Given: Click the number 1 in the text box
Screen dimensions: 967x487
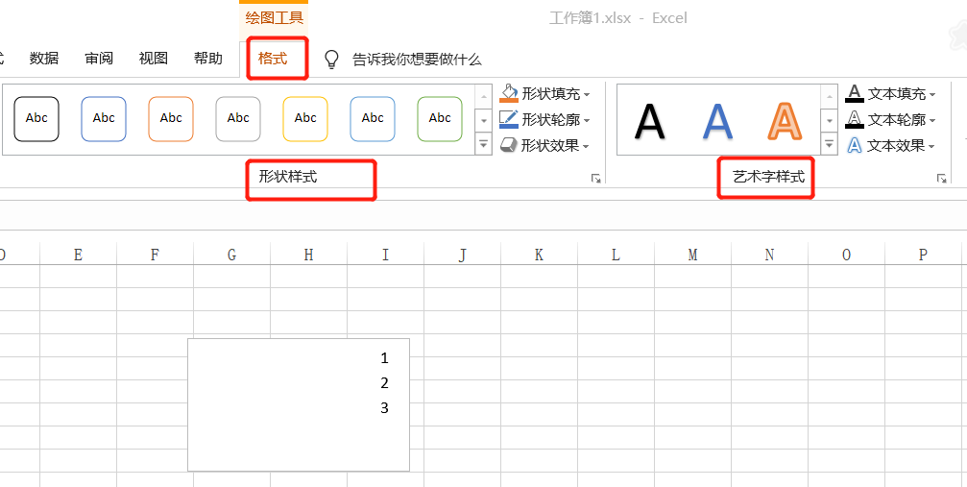Looking at the screenshot, I should [385, 358].
